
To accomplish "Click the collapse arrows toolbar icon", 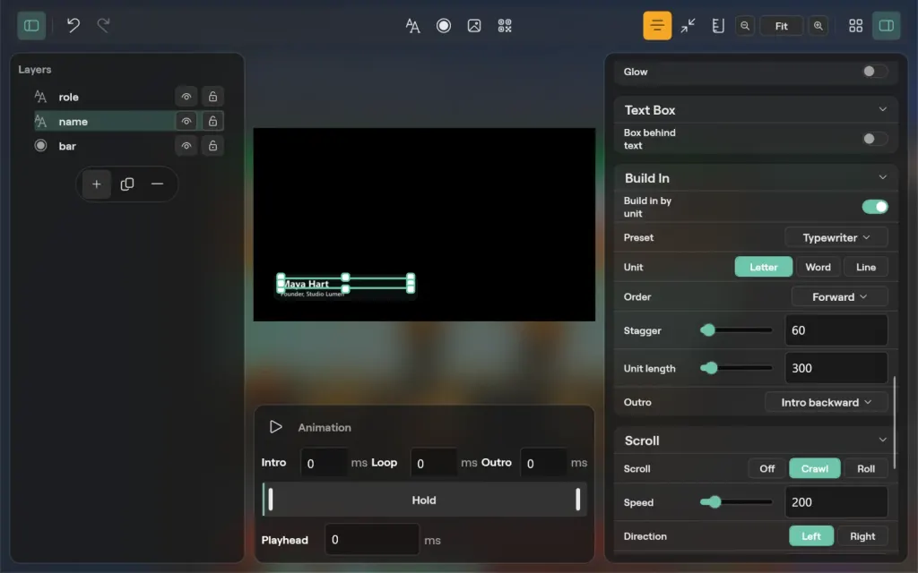I will tap(688, 26).
